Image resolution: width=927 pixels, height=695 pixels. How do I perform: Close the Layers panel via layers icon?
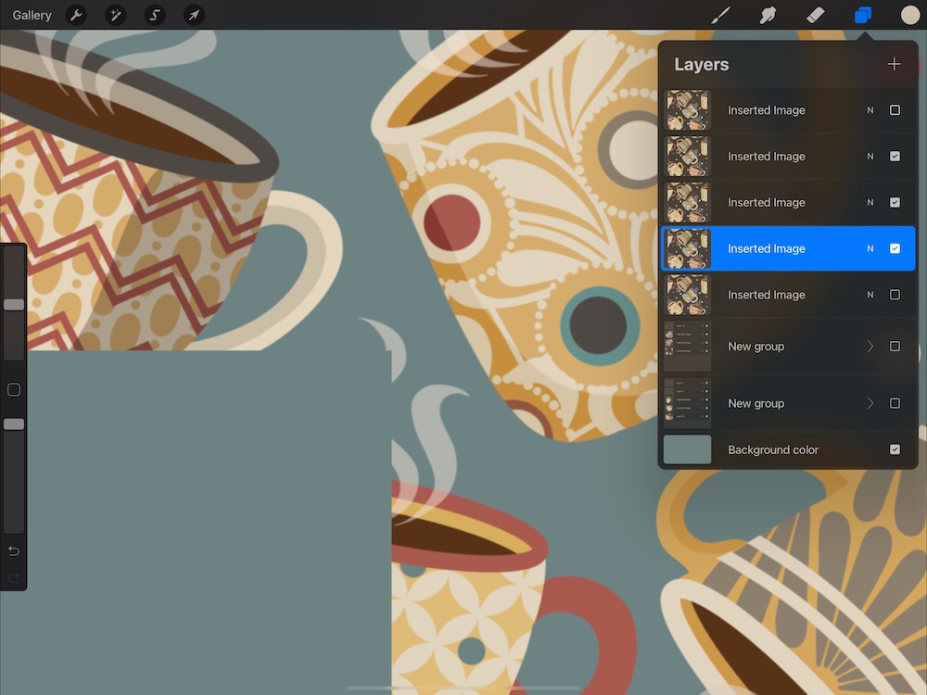coord(863,15)
